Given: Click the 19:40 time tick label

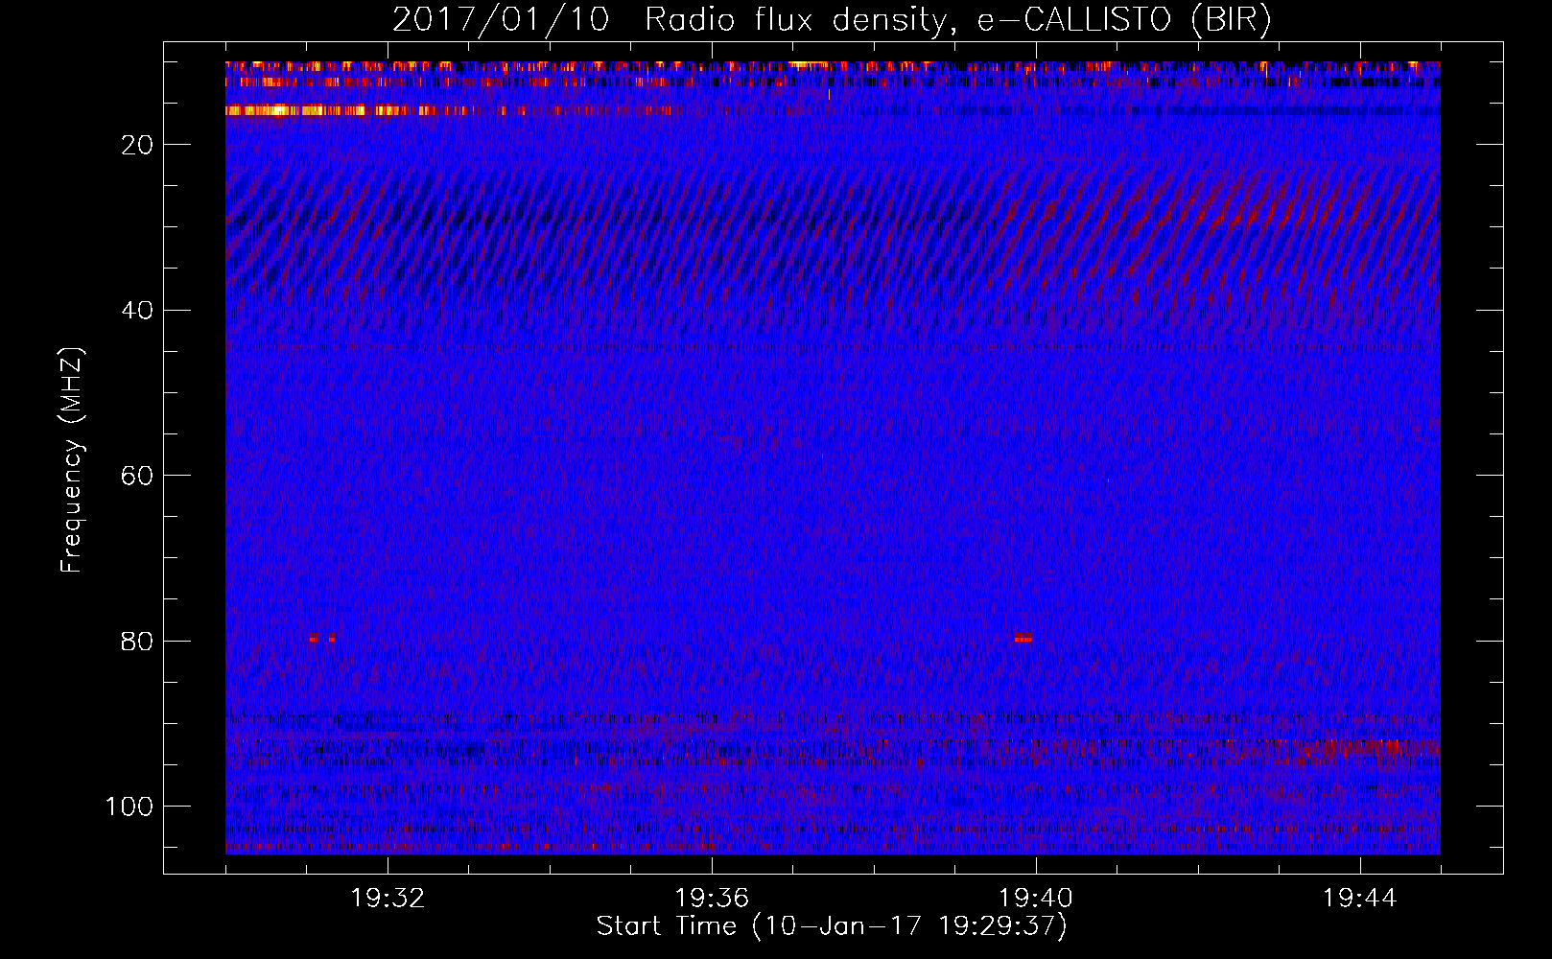Looking at the screenshot, I should 1036,899.
